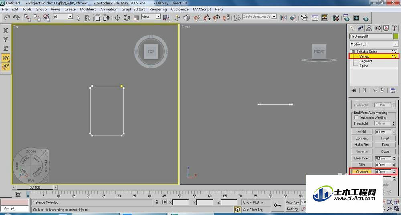Click the Use Pivot Point Center icon
Image resolution: width=401 pixels, height=215 pixels.
(x=166, y=18)
